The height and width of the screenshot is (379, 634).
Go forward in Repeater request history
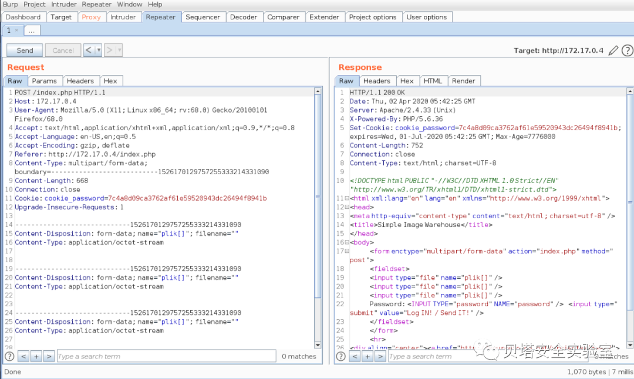[x=109, y=50]
